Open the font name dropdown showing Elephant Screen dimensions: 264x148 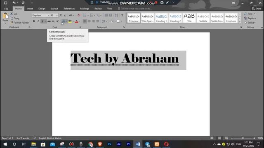49,15
